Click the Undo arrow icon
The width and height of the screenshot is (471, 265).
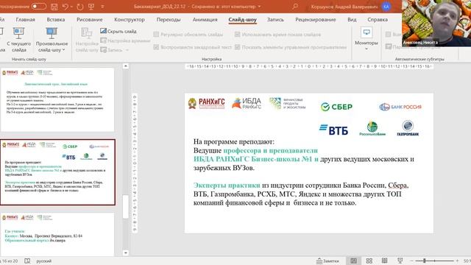click(x=65, y=7)
